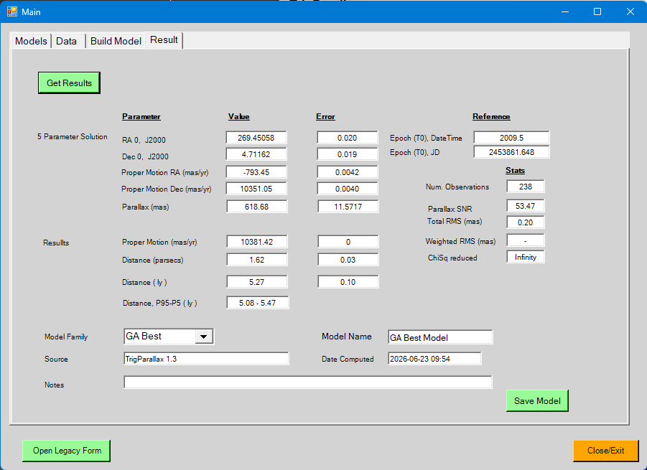Click the Weighted RMS field
This screenshot has height=470, width=647.
(x=525, y=240)
